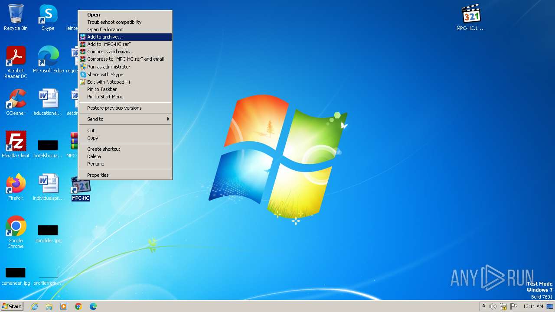The width and height of the screenshot is (555, 312).
Task: Click the volume speaker tray icon
Action: pyautogui.click(x=493, y=306)
